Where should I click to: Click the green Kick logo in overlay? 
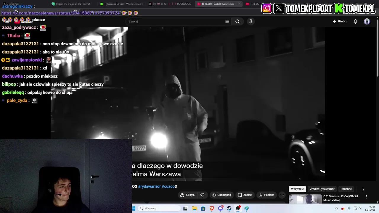tap(339, 8)
